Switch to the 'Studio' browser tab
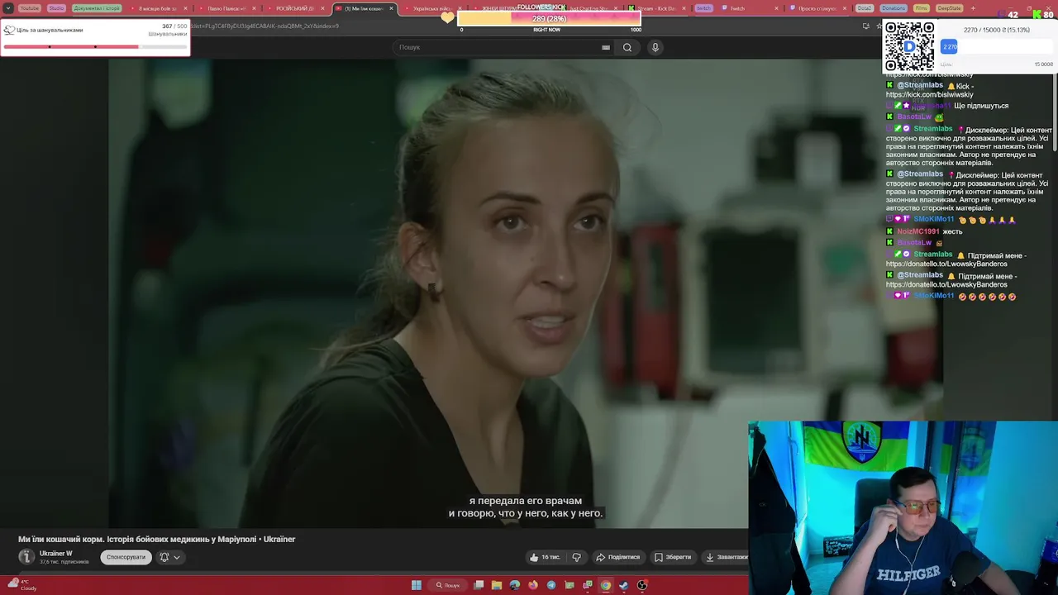 click(56, 8)
